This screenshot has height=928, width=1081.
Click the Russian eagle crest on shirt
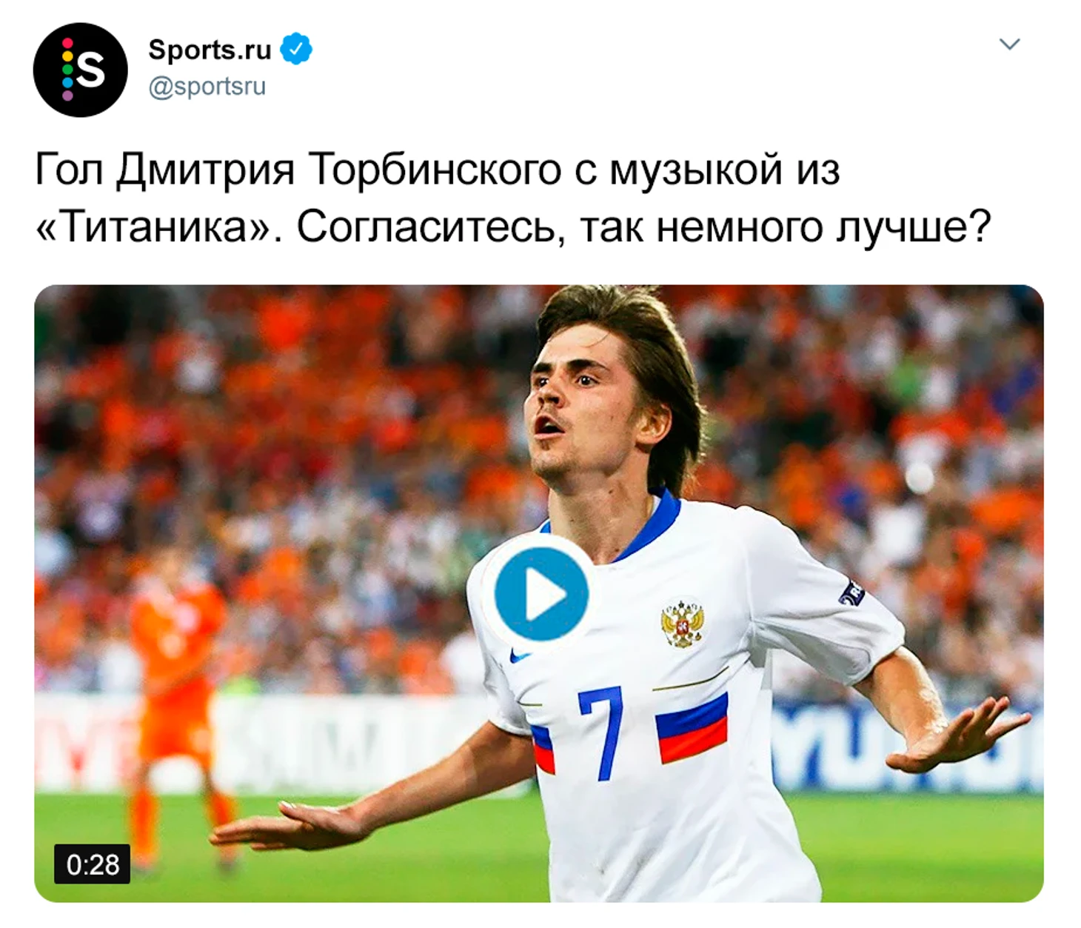pos(682,622)
